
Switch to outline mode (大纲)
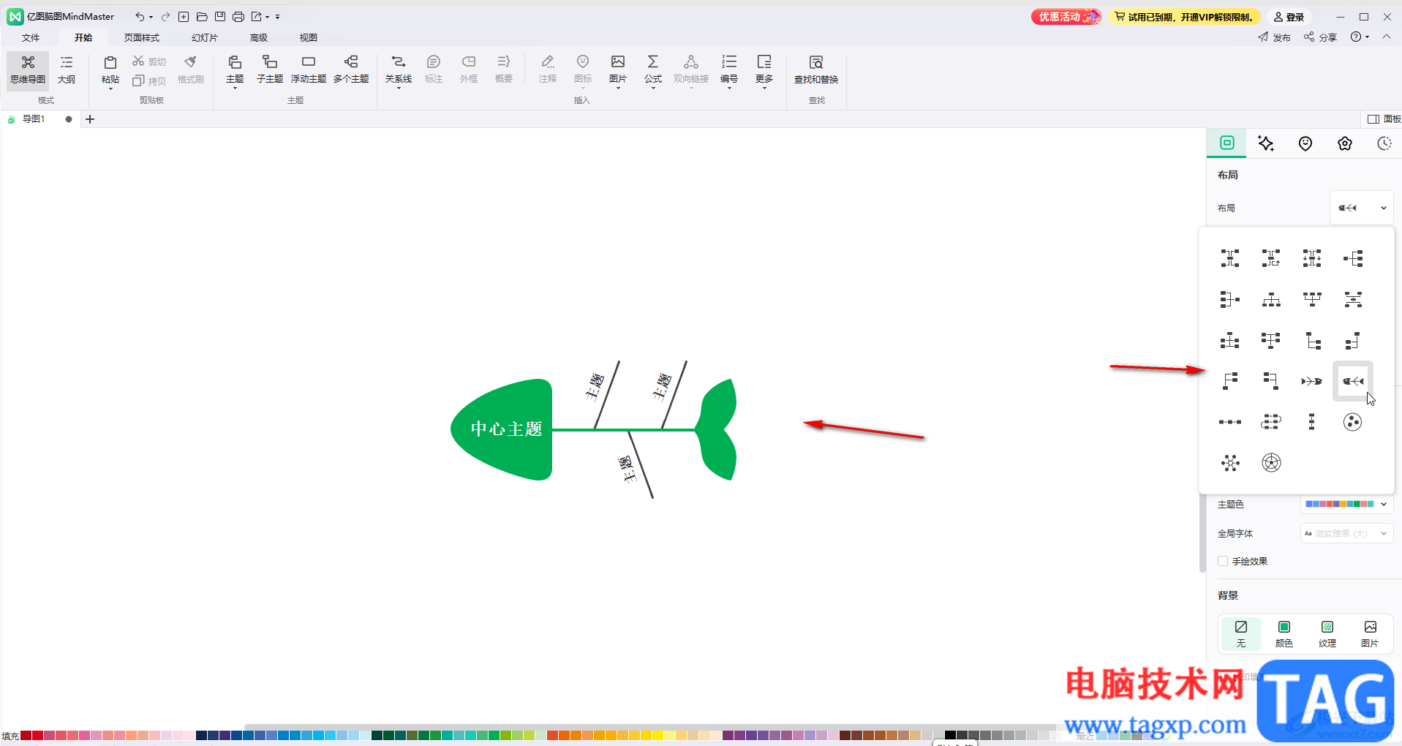tap(67, 70)
